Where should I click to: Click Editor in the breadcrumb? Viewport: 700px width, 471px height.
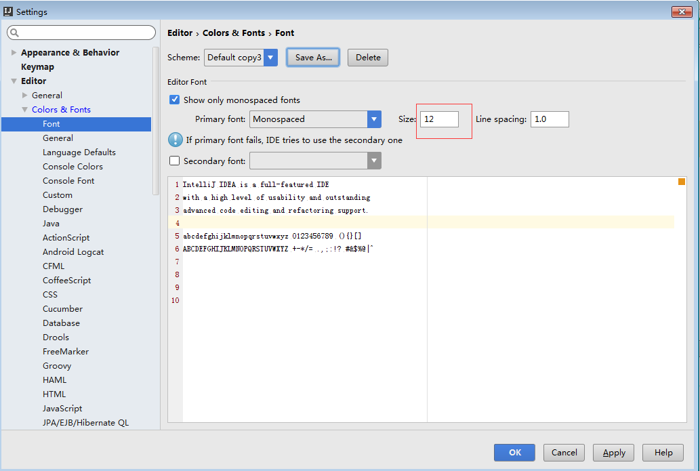point(180,33)
